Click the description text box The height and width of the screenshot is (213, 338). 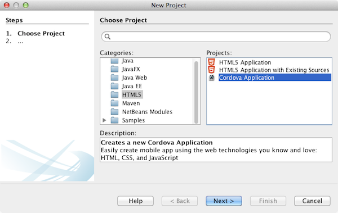(x=216, y=150)
